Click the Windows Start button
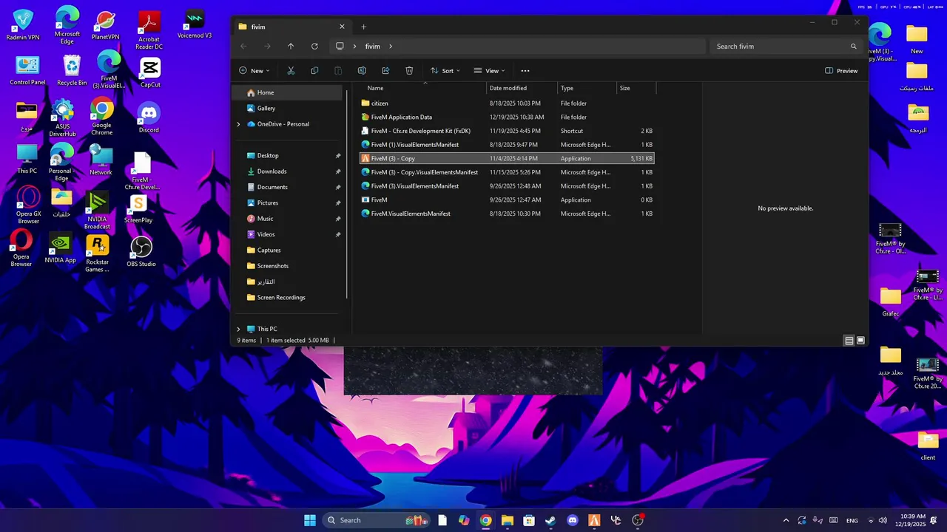The height and width of the screenshot is (532, 947). click(310, 520)
